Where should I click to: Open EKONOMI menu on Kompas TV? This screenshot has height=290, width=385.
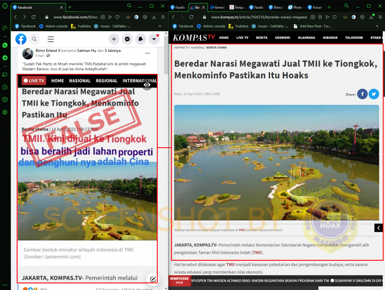coord(283,38)
